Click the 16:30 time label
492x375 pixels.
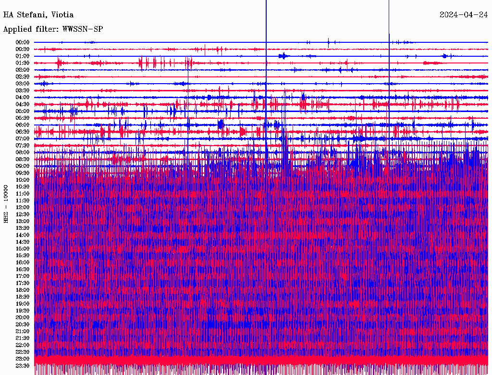23,269
